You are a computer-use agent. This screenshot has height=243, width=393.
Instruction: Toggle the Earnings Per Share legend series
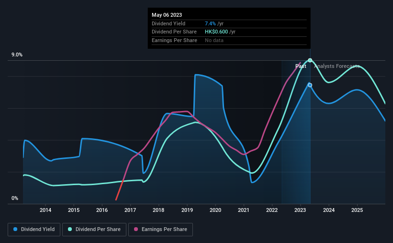click(x=160, y=230)
